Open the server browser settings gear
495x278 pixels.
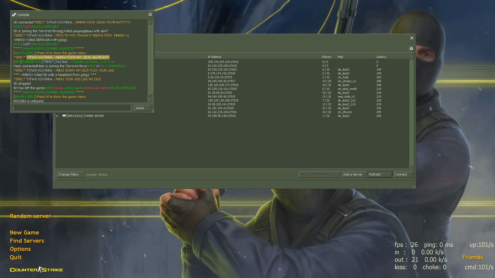click(411, 49)
